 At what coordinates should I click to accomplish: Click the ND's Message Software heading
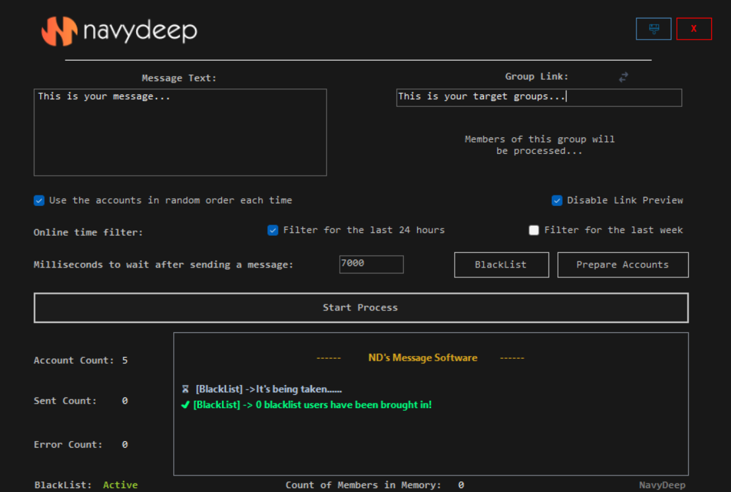pyautogui.click(x=423, y=358)
